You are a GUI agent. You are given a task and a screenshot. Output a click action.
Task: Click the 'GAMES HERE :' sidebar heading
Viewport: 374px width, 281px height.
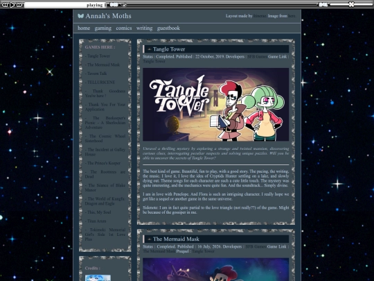[x=100, y=47]
